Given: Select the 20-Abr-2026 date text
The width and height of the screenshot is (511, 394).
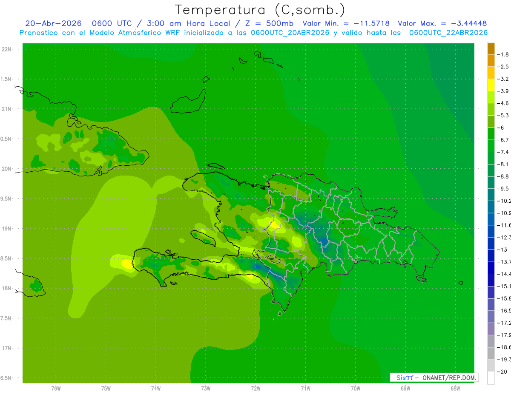Looking at the screenshot, I should (x=53, y=23).
